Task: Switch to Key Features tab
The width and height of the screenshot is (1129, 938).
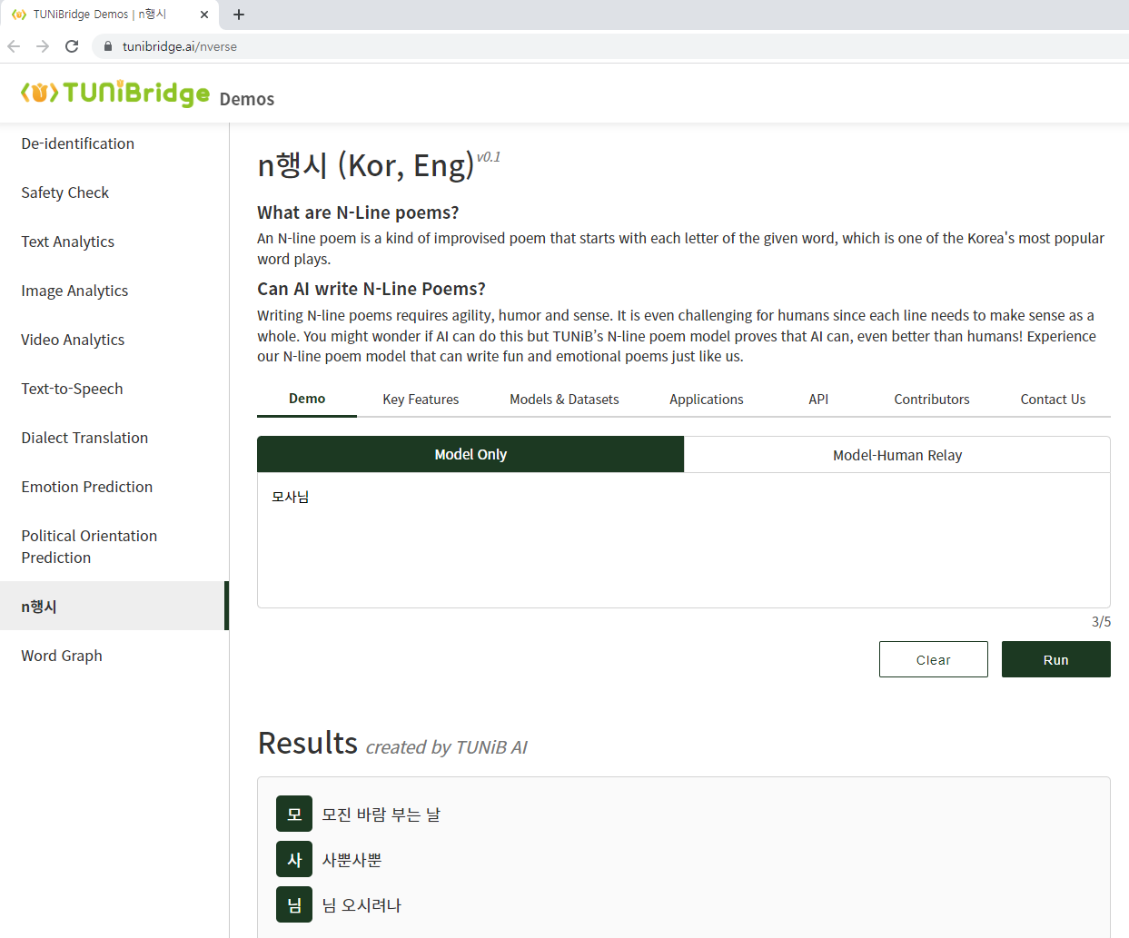Action: (x=421, y=400)
